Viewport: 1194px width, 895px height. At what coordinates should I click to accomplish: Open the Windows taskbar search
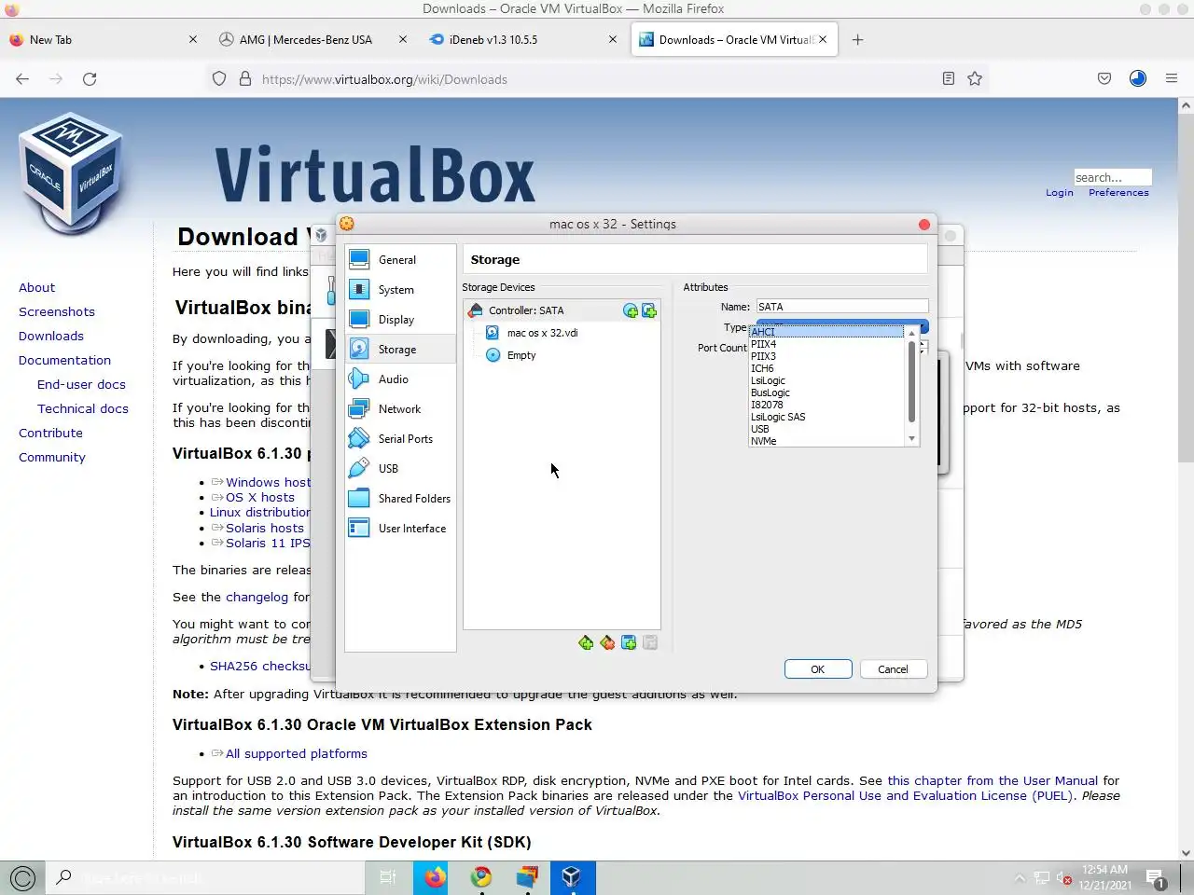coord(205,877)
